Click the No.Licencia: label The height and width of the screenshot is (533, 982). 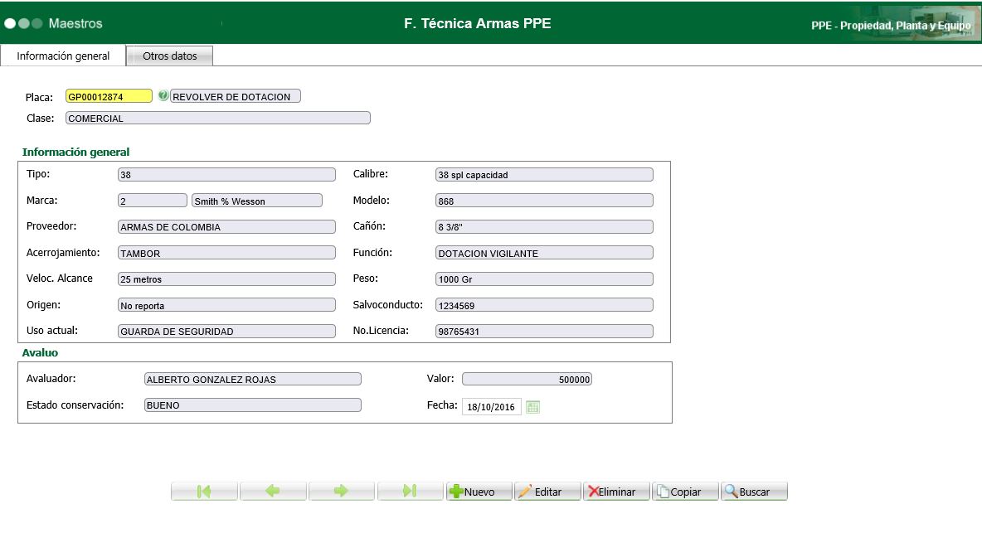point(381,330)
